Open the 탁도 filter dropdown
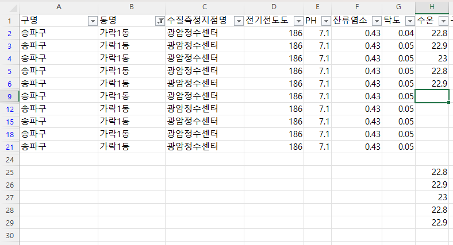Image resolution: width=453 pixels, height=245 pixels. (410, 21)
